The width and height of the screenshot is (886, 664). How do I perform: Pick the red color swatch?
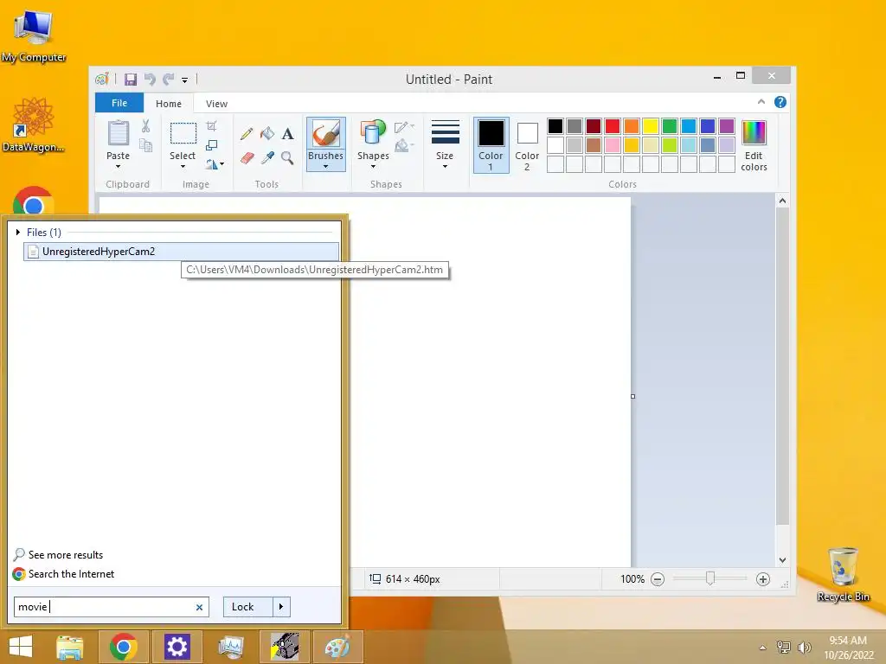tap(612, 126)
